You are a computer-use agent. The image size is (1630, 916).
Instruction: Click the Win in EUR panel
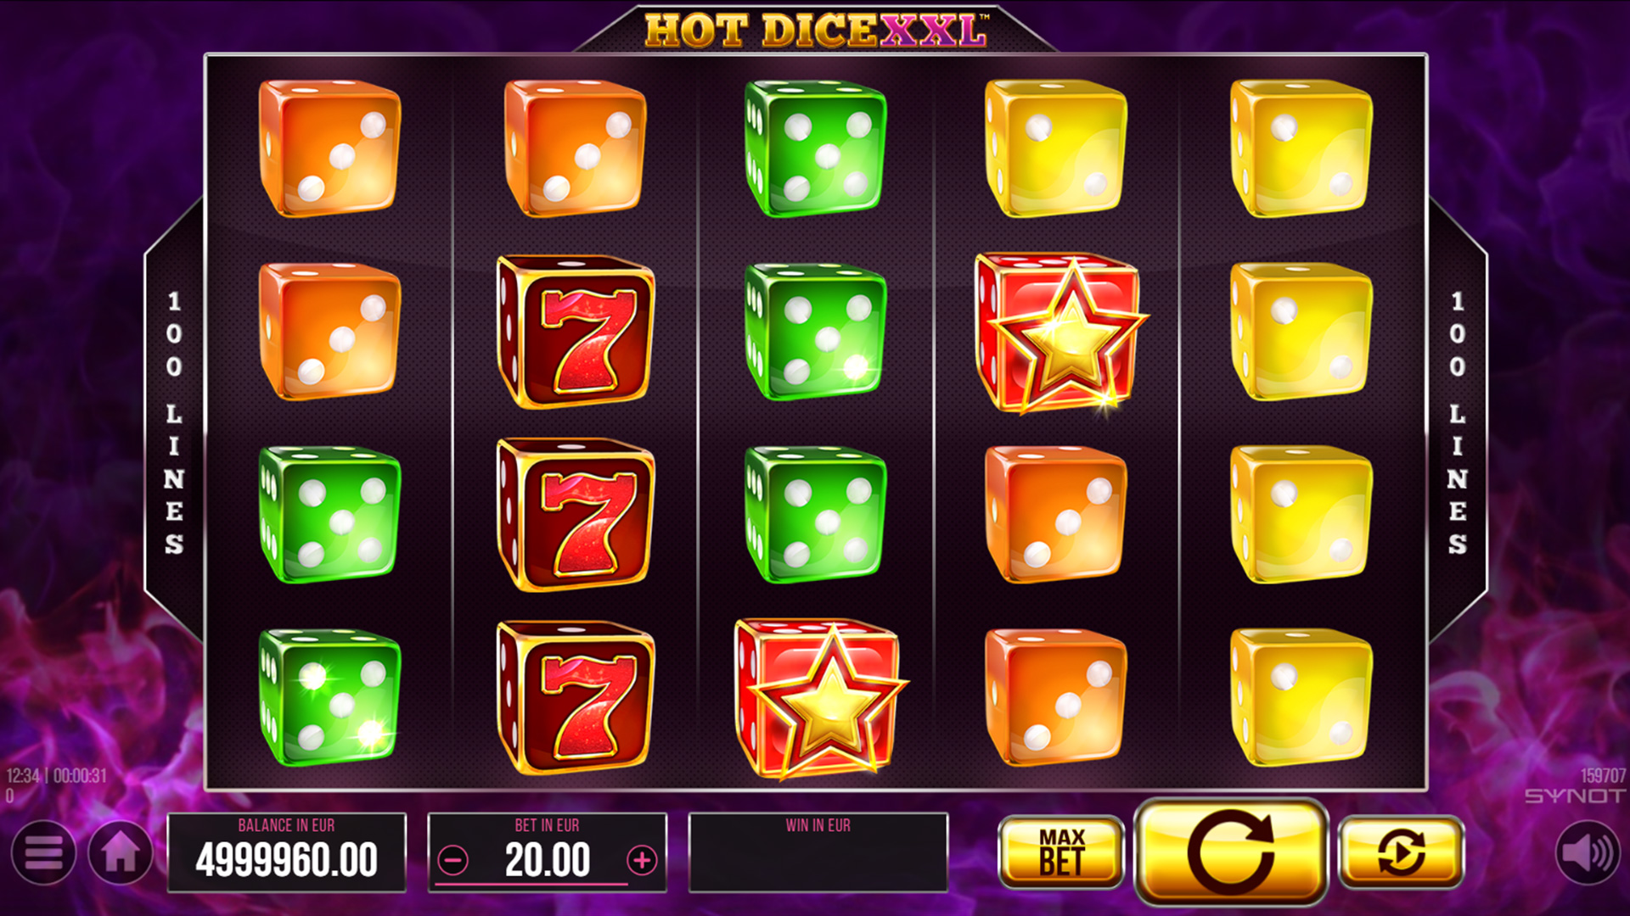point(818,852)
